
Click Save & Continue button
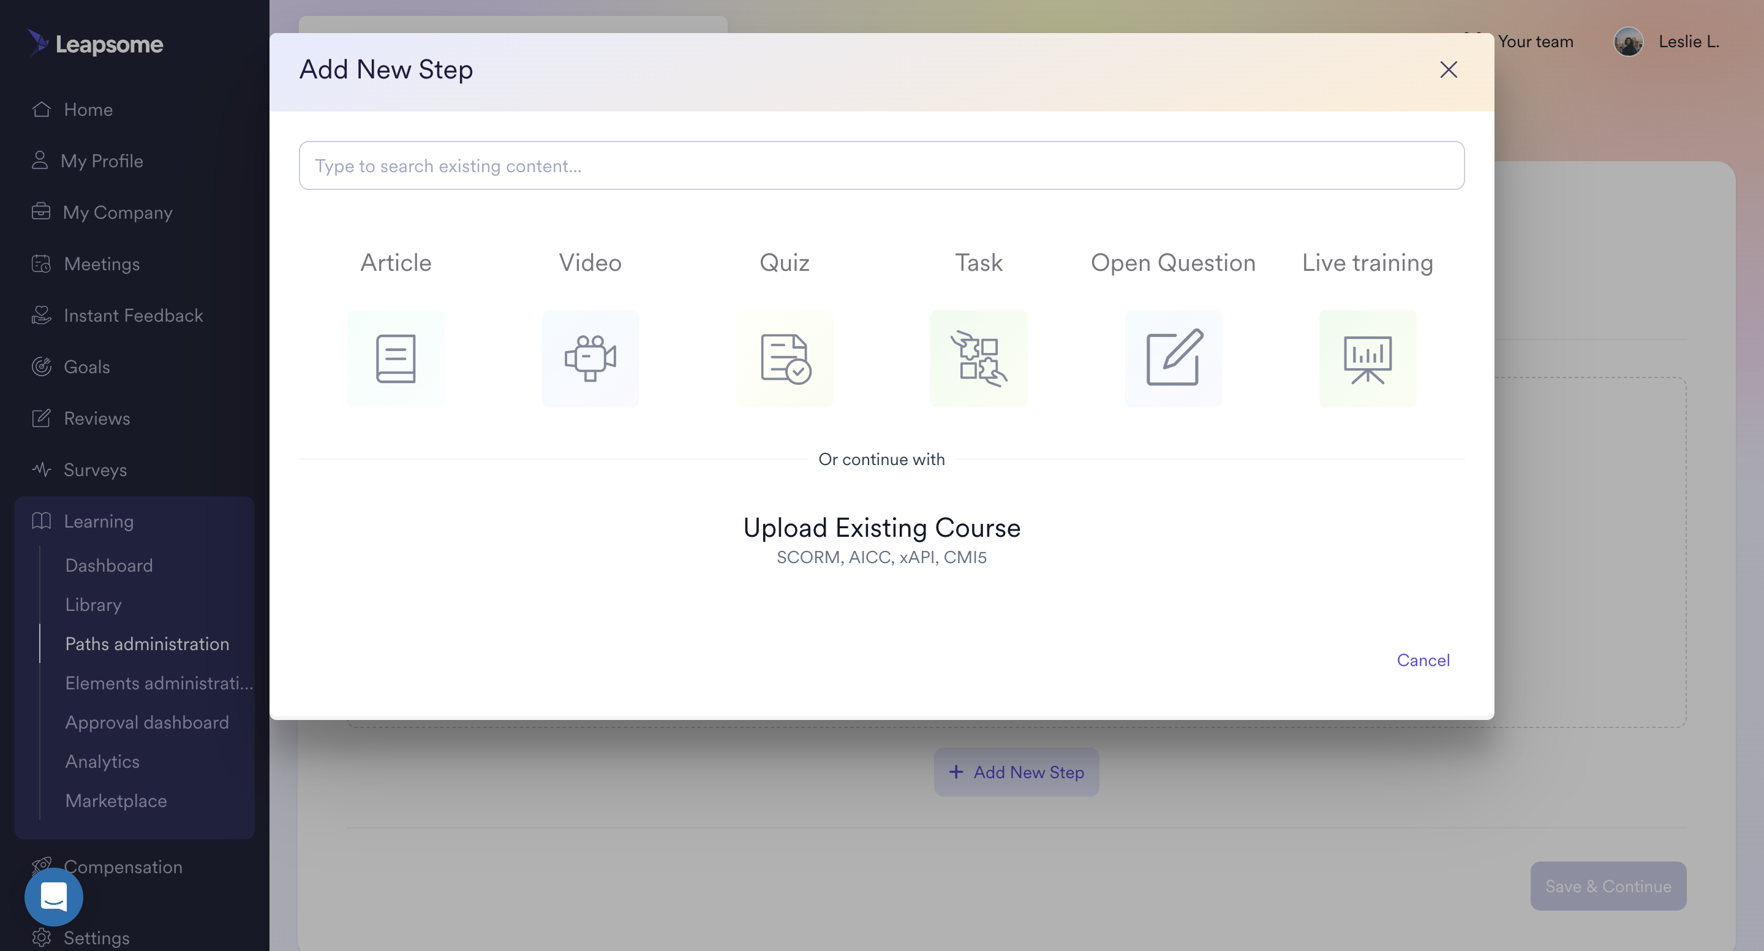click(1608, 885)
